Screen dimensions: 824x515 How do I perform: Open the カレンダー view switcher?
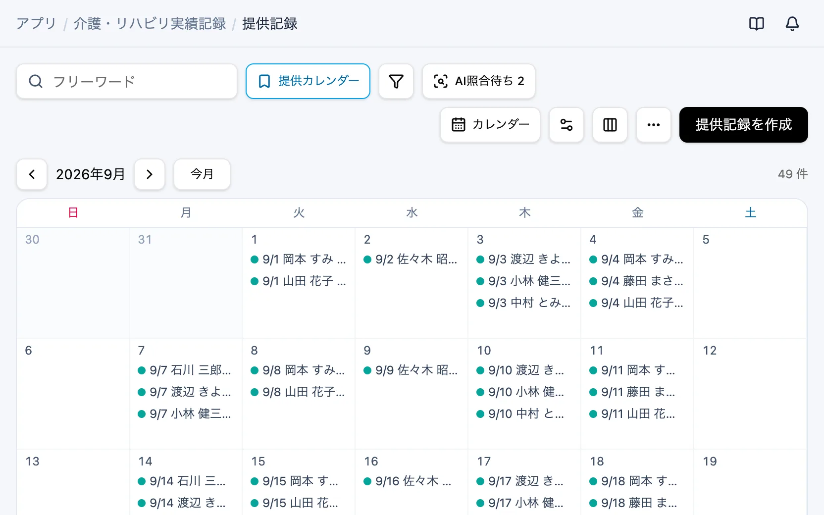490,125
